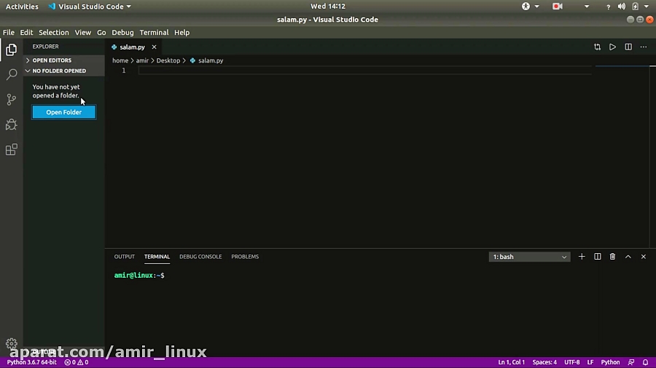Viewport: 656px width, 368px height.
Task: Create a new terminal with plus icon
Action: 582,257
